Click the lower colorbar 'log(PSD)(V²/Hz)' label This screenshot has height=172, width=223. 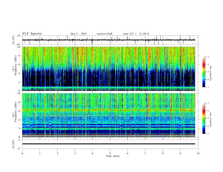[211, 119]
